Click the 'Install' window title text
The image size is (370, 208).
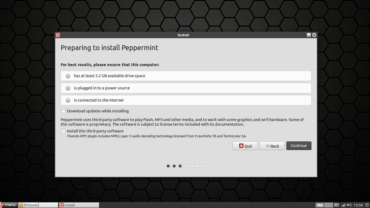coord(183,35)
